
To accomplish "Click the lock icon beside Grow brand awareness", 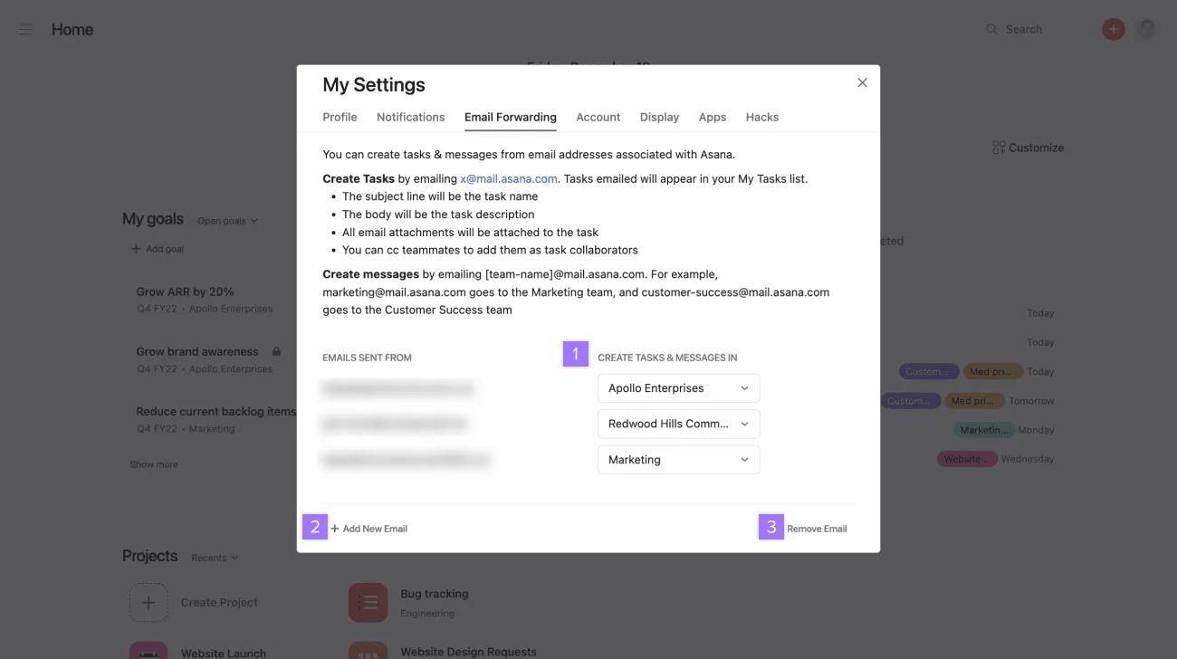I will (x=276, y=351).
